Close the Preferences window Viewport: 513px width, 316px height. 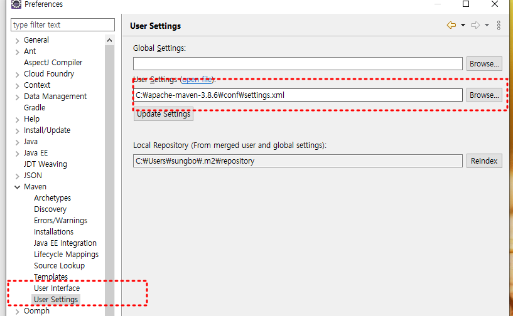pyautogui.click(x=495, y=4)
